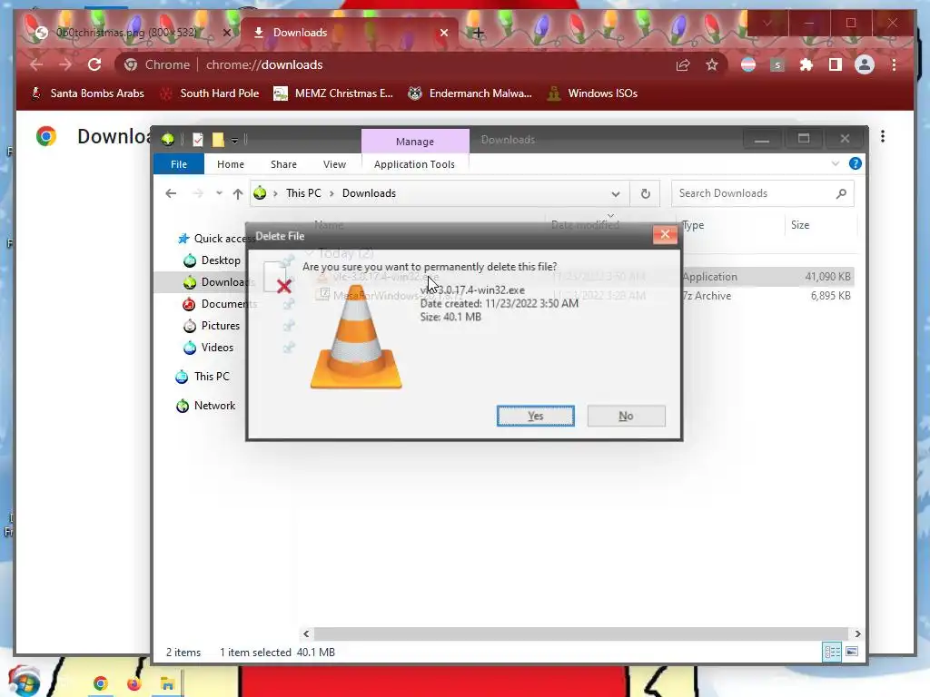Open Santa Bombs Arabs bookmark

(x=87, y=93)
